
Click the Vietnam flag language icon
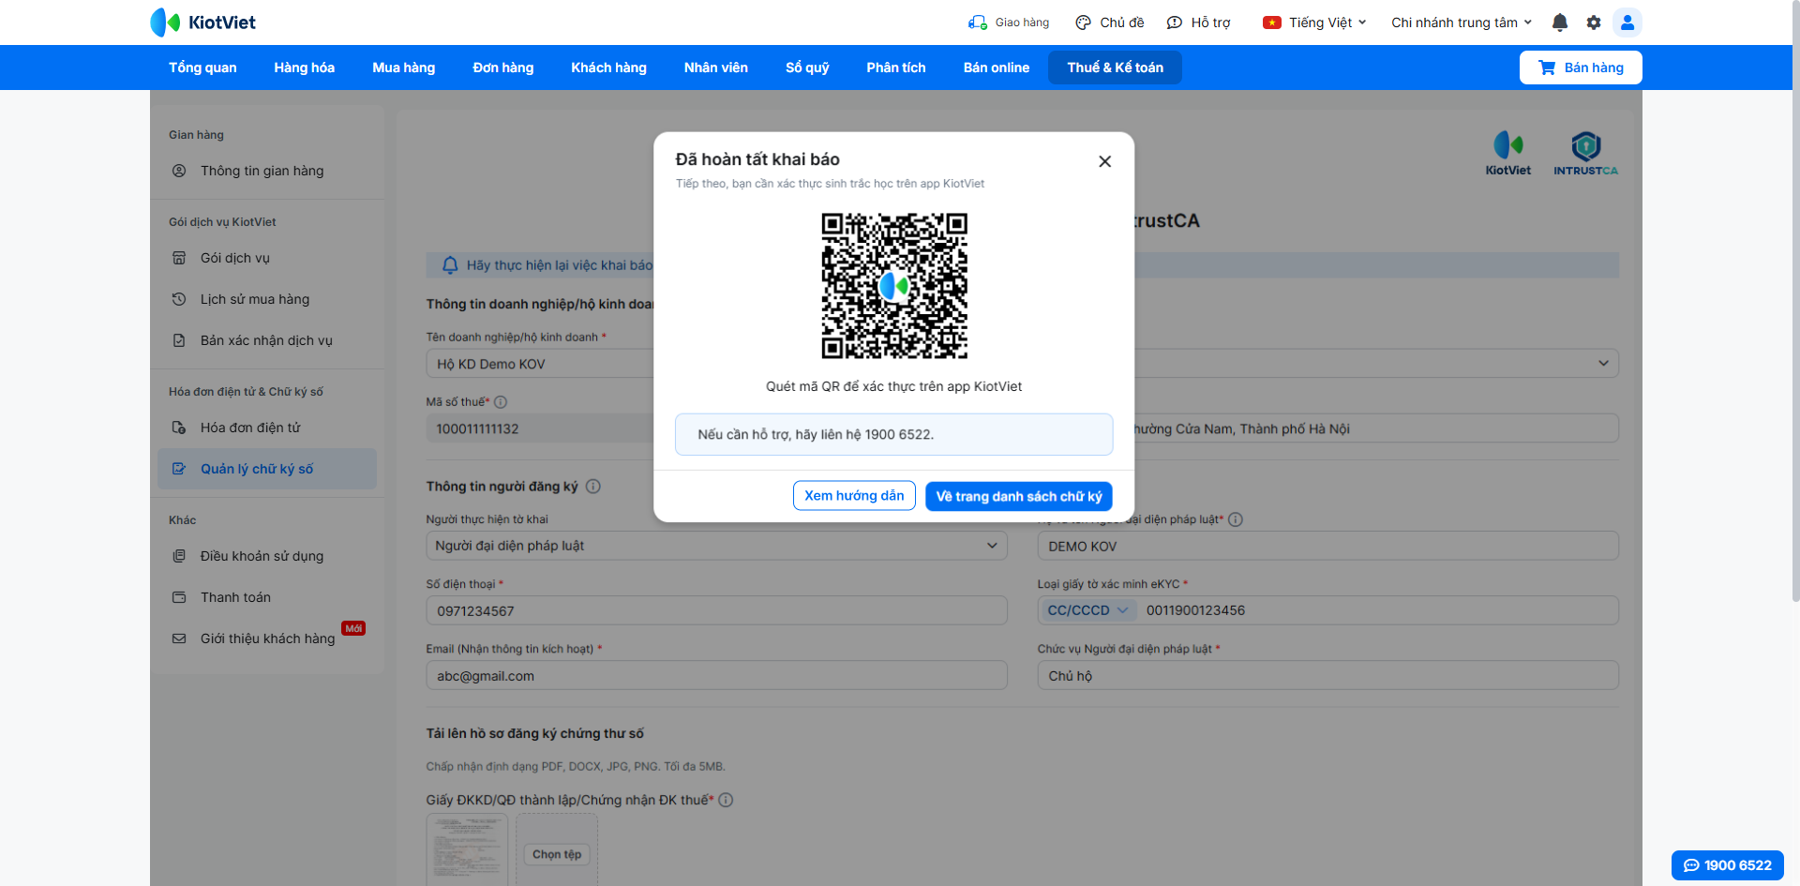(x=1272, y=23)
